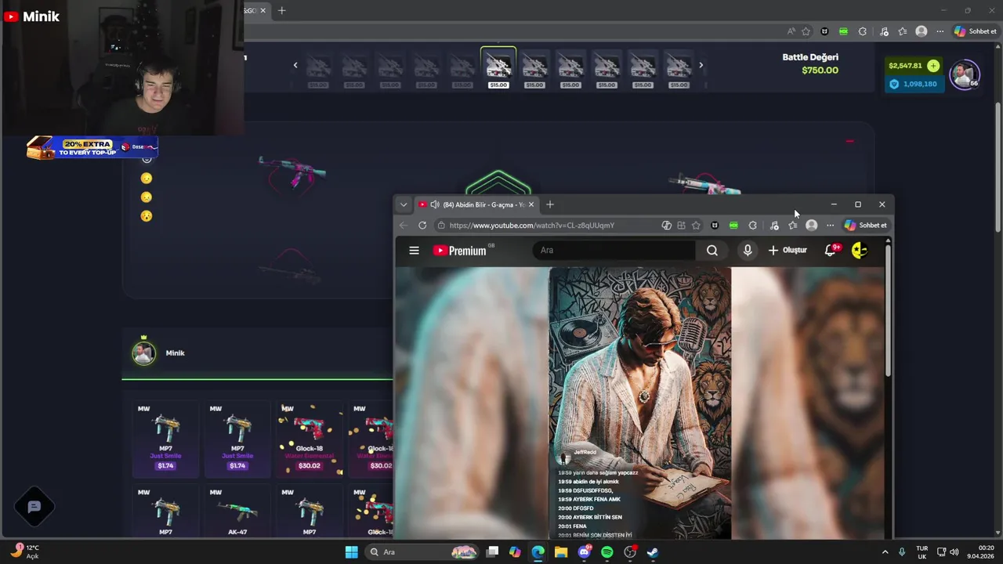Open favorites list in background browser toolbar
Screen dimensions: 1003x564
(x=903, y=31)
